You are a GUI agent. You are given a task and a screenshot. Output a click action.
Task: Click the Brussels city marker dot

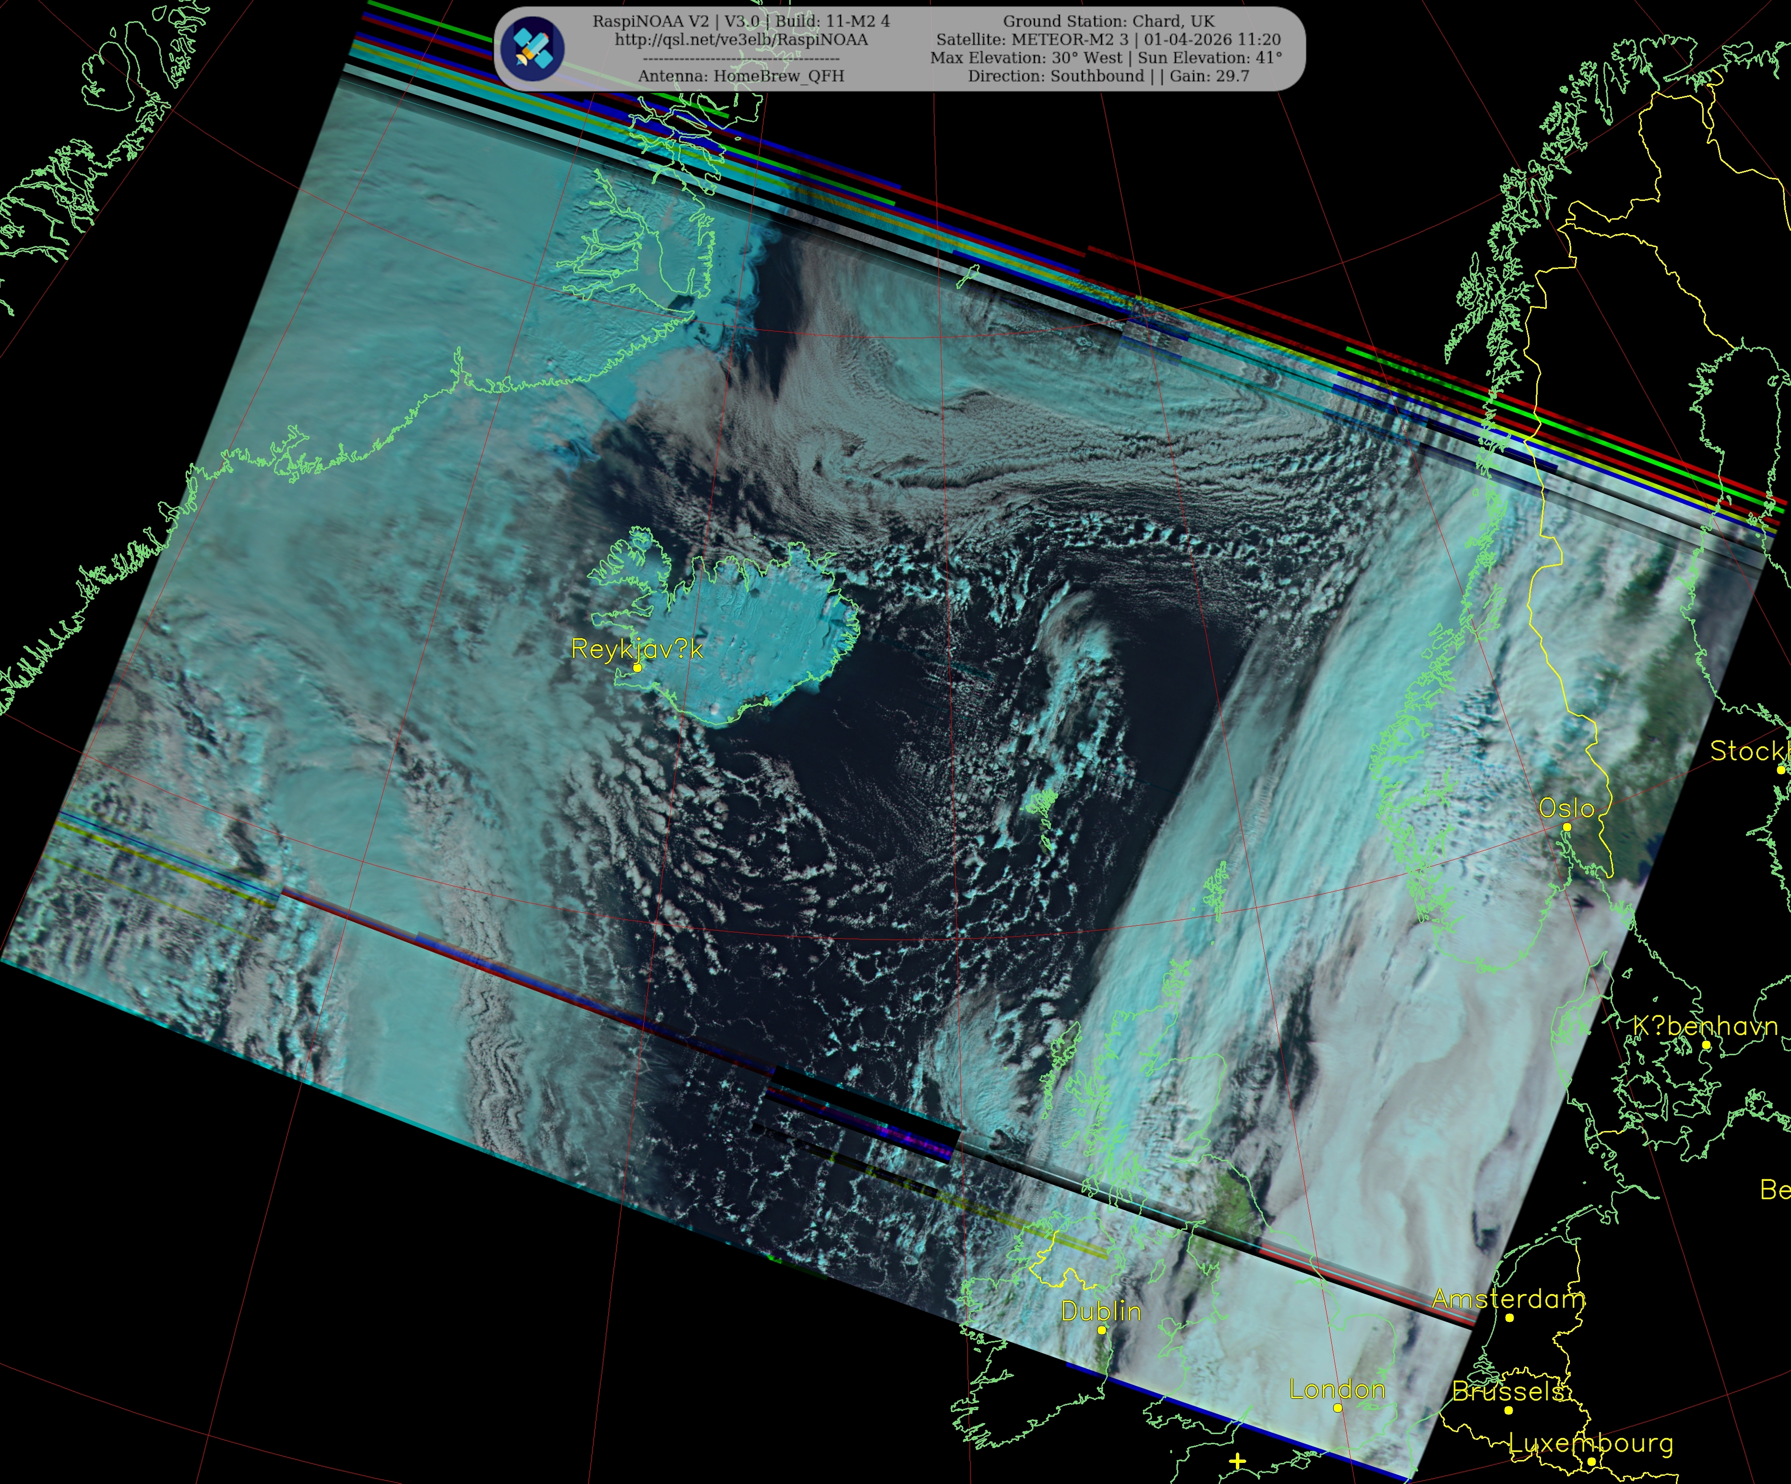[x=1509, y=1410]
